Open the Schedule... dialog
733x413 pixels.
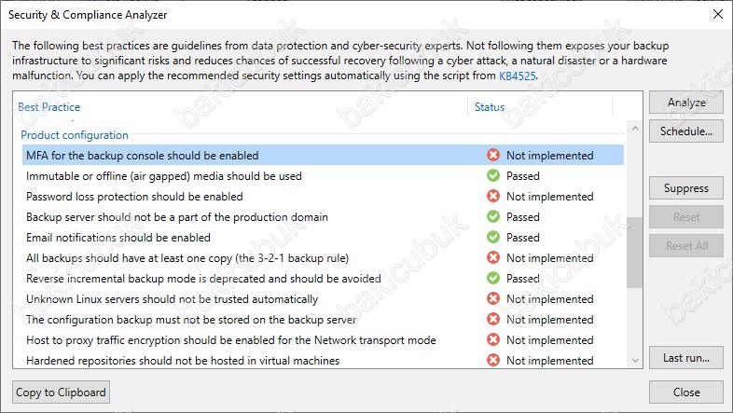[685, 131]
